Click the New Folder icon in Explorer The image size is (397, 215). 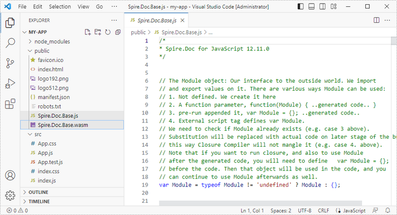pyautogui.click(x=97, y=32)
